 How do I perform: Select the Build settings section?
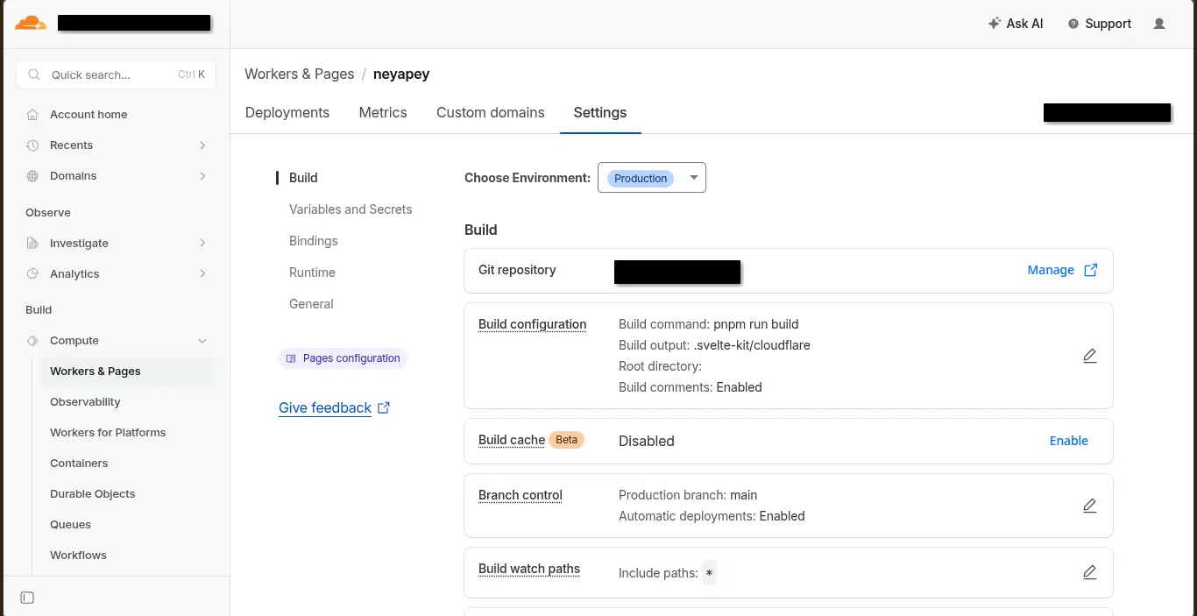[303, 178]
